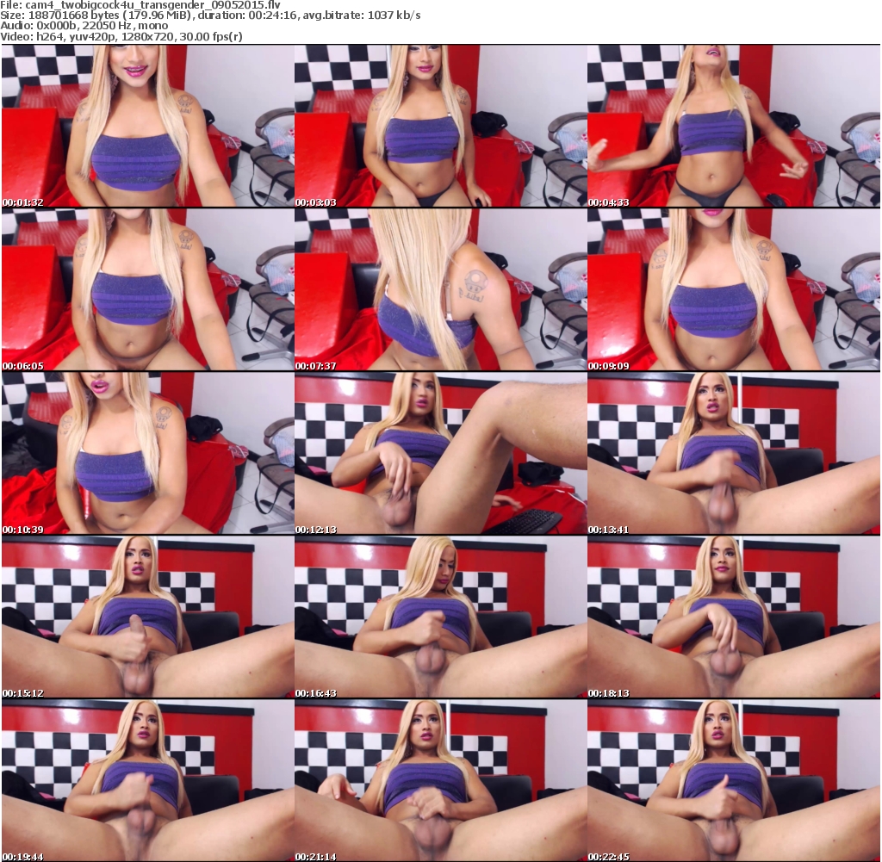Screen dimensions: 882x862
Task: Select the thumbnail stamped 00:03:03
Action: click(x=440, y=126)
